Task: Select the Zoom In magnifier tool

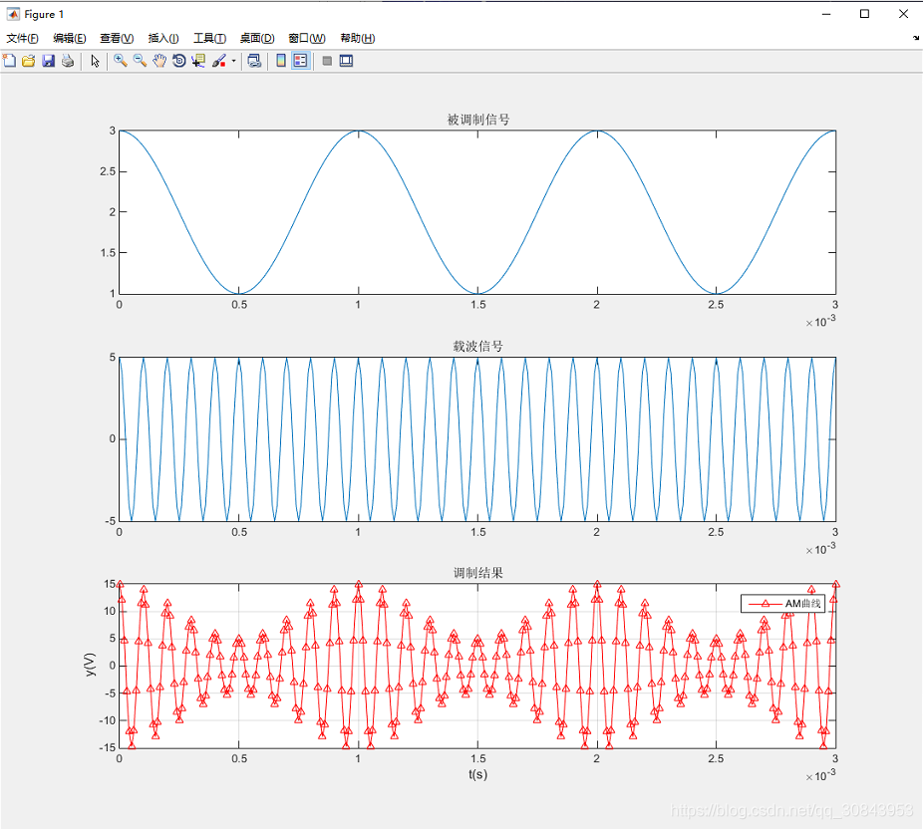Action: 120,61
